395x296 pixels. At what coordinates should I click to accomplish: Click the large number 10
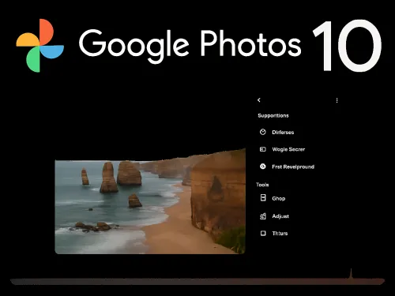point(347,46)
